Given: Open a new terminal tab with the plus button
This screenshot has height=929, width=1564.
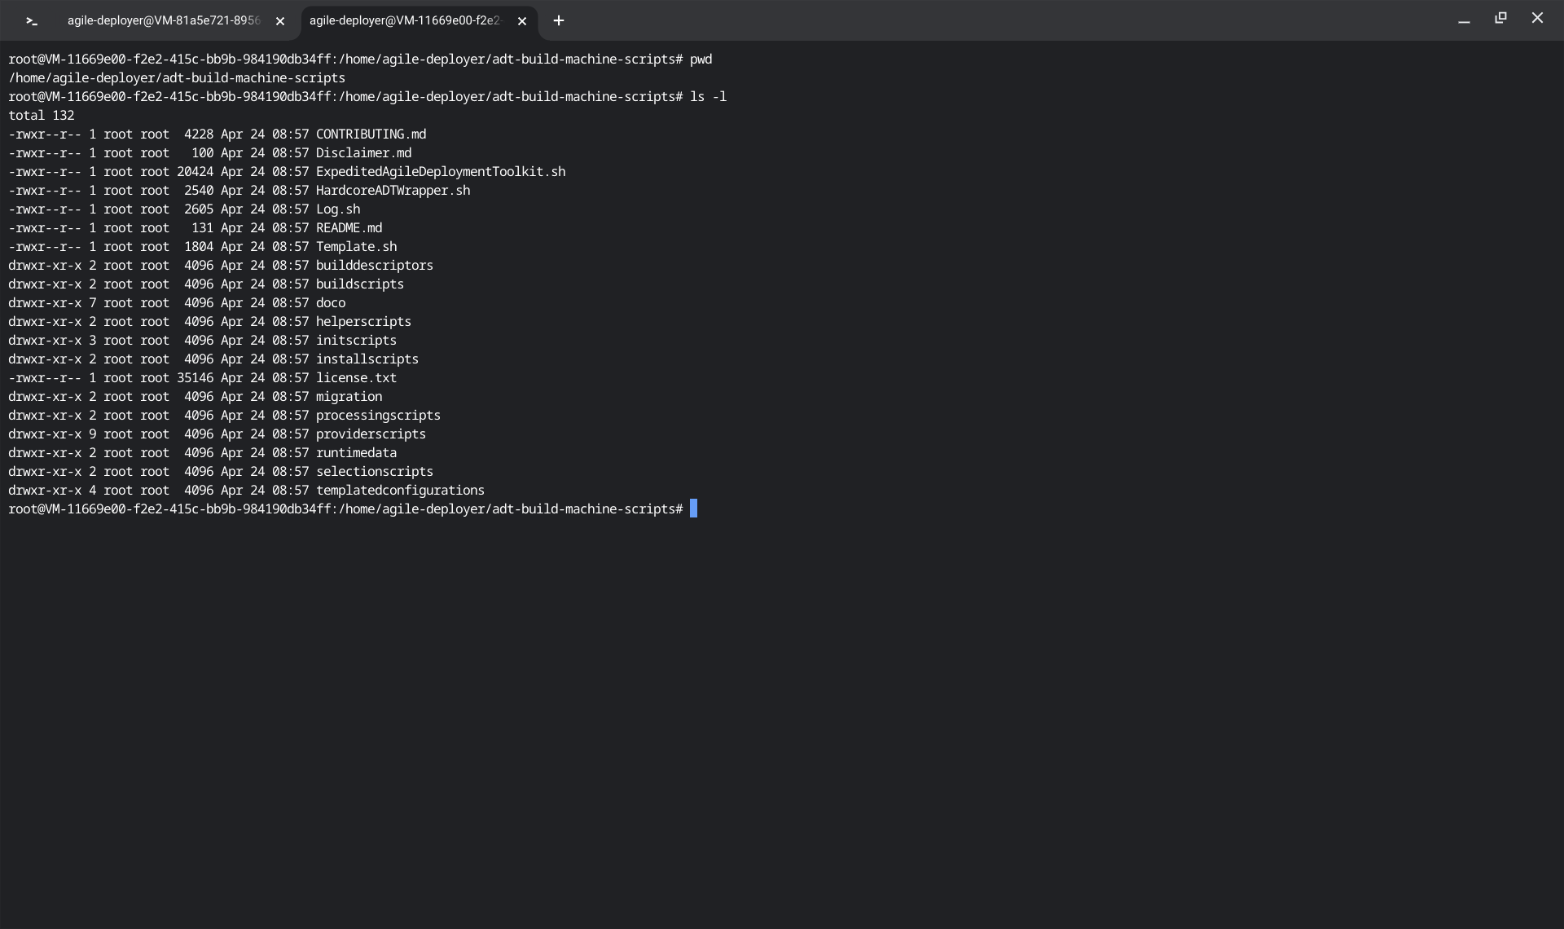Looking at the screenshot, I should [x=559, y=21].
